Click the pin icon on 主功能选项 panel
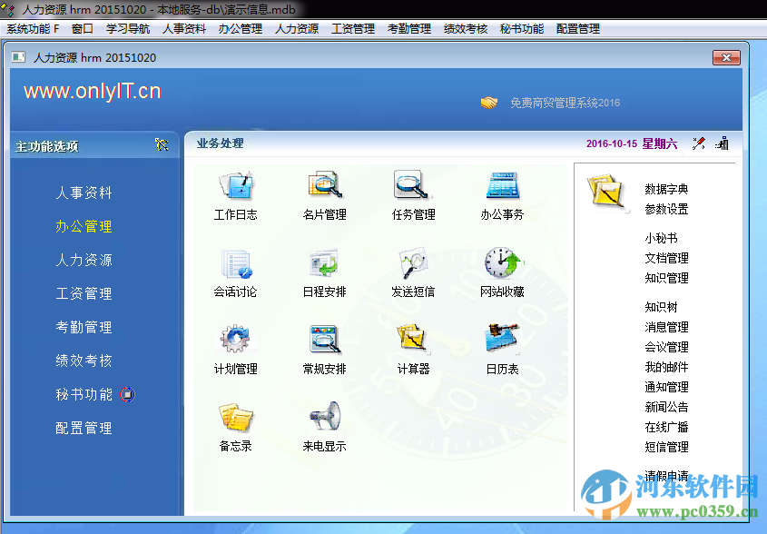The width and height of the screenshot is (767, 534). point(162,145)
